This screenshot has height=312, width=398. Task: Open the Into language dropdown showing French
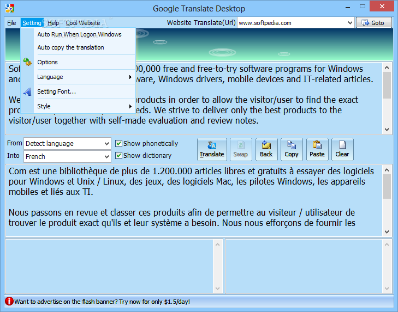tap(67, 156)
